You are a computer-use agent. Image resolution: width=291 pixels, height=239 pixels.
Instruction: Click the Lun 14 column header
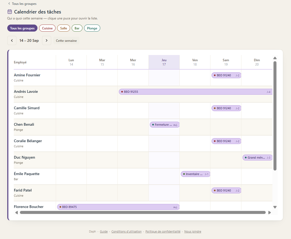[x=71, y=62]
